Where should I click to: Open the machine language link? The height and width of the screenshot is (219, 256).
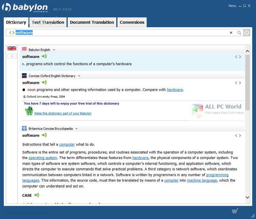(202, 180)
